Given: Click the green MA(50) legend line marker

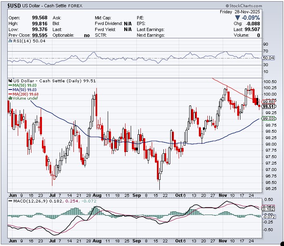Looking at the screenshot, I should 10,85.
